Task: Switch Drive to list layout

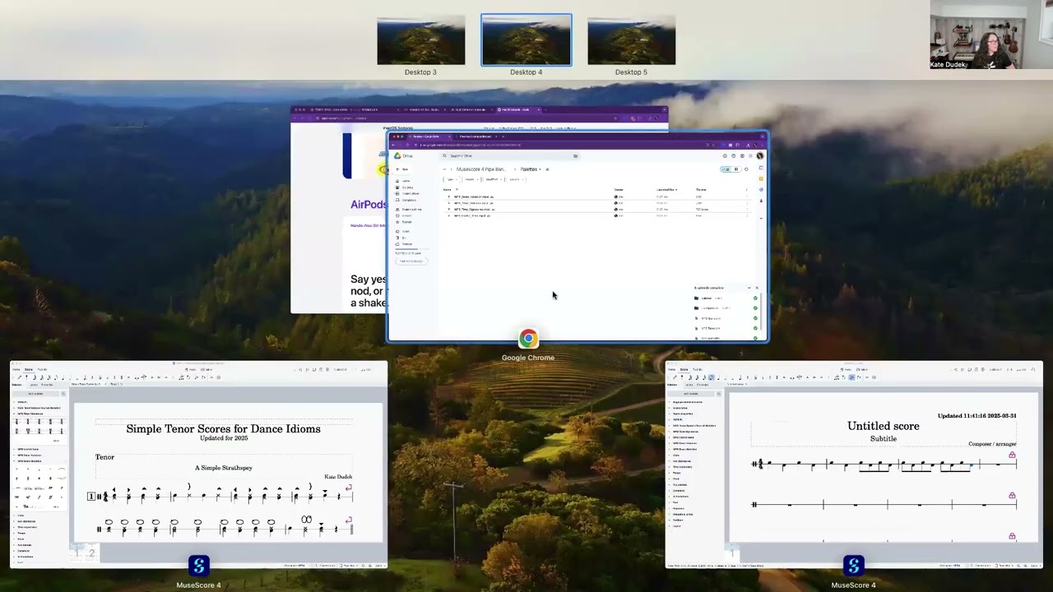Action: (726, 169)
